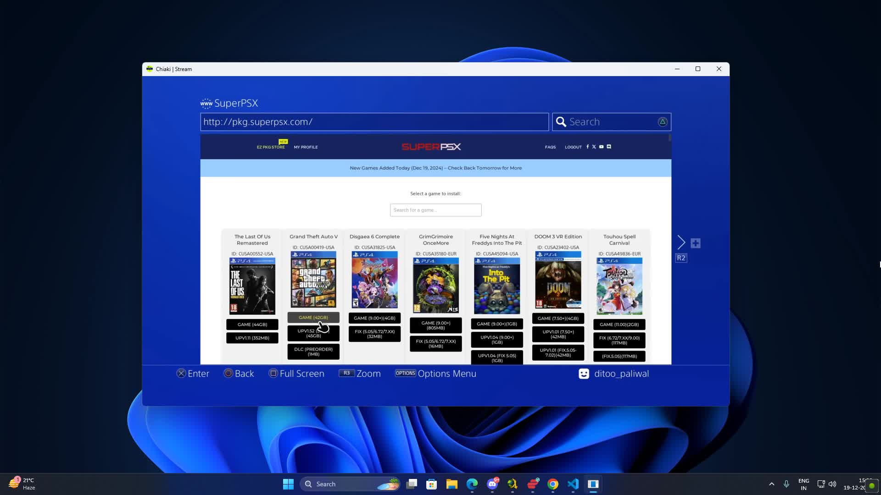Open new window plus icon beside arrow
881x495 pixels.
coord(696,243)
